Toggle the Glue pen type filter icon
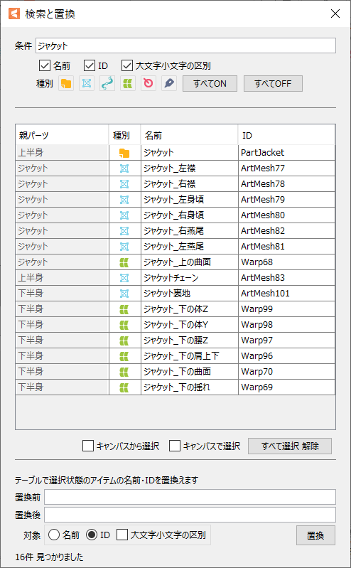The height and width of the screenshot is (568, 351). pyautogui.click(x=169, y=84)
